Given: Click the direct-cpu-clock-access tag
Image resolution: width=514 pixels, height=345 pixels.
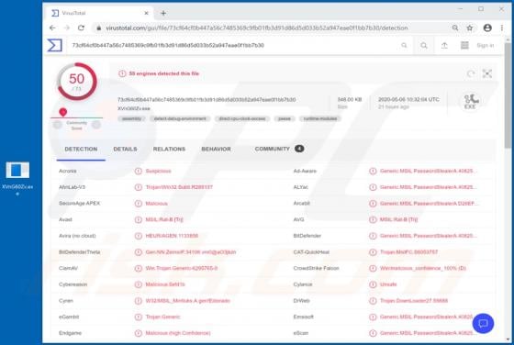Looking at the screenshot, I should coord(242,118).
